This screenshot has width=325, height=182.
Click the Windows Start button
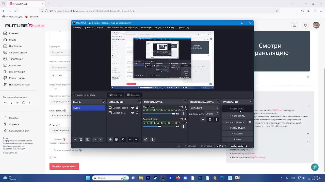[x=88, y=178]
